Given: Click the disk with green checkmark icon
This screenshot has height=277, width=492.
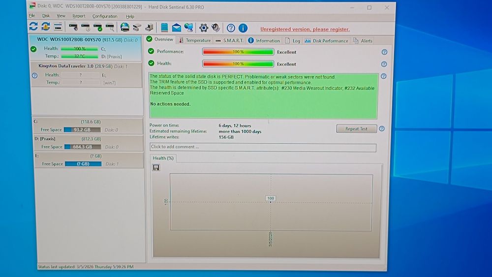Looking at the screenshot, I should (x=97, y=28).
